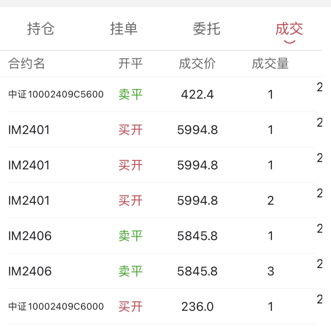Tap the volume 3 cell for IM2406

coord(270,271)
